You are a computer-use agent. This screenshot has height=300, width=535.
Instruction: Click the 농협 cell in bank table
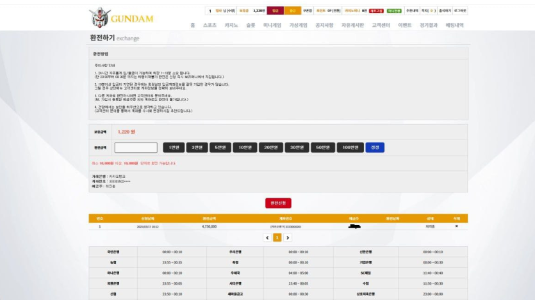click(113, 262)
